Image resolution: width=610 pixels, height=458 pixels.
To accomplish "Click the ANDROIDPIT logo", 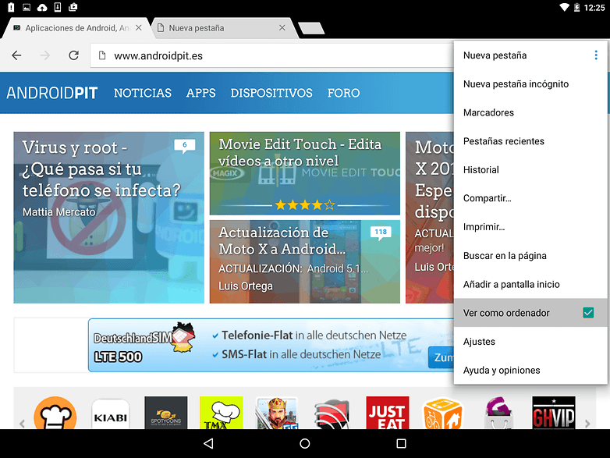I will pyautogui.click(x=51, y=93).
